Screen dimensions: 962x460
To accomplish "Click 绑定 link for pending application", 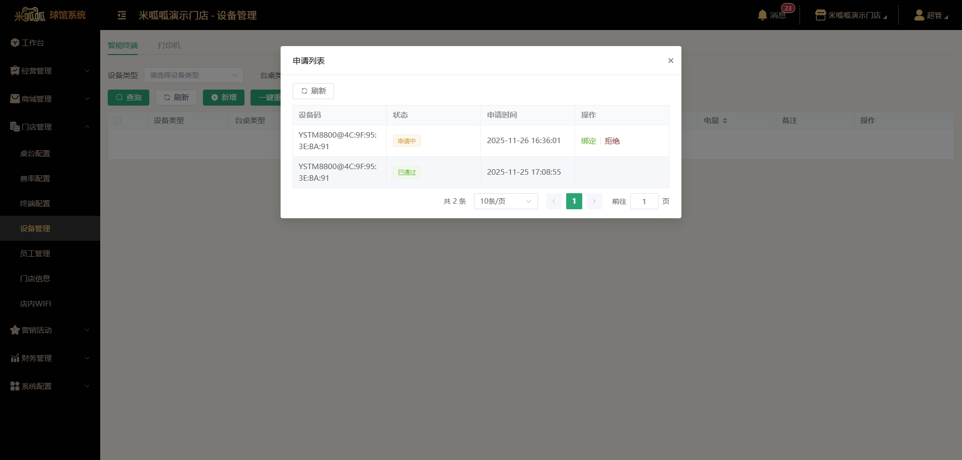I will pyautogui.click(x=588, y=141).
